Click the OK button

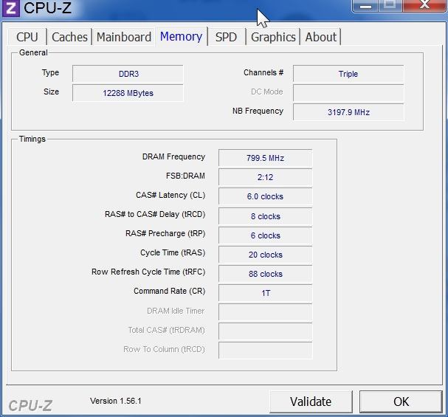coord(401,402)
